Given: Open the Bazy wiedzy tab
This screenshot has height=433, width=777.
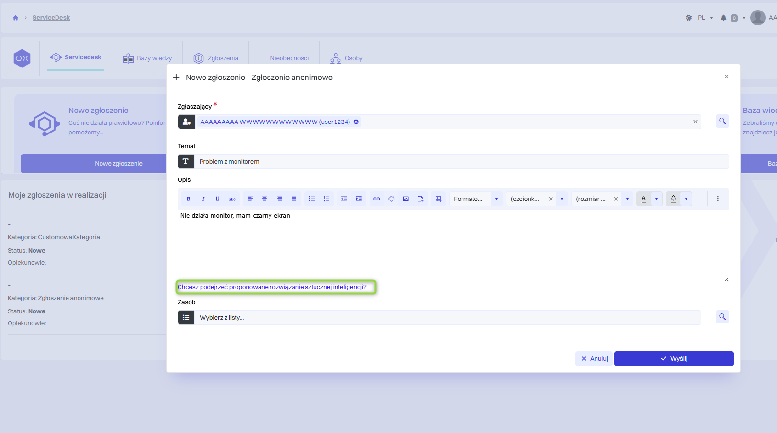Looking at the screenshot, I should (x=147, y=58).
